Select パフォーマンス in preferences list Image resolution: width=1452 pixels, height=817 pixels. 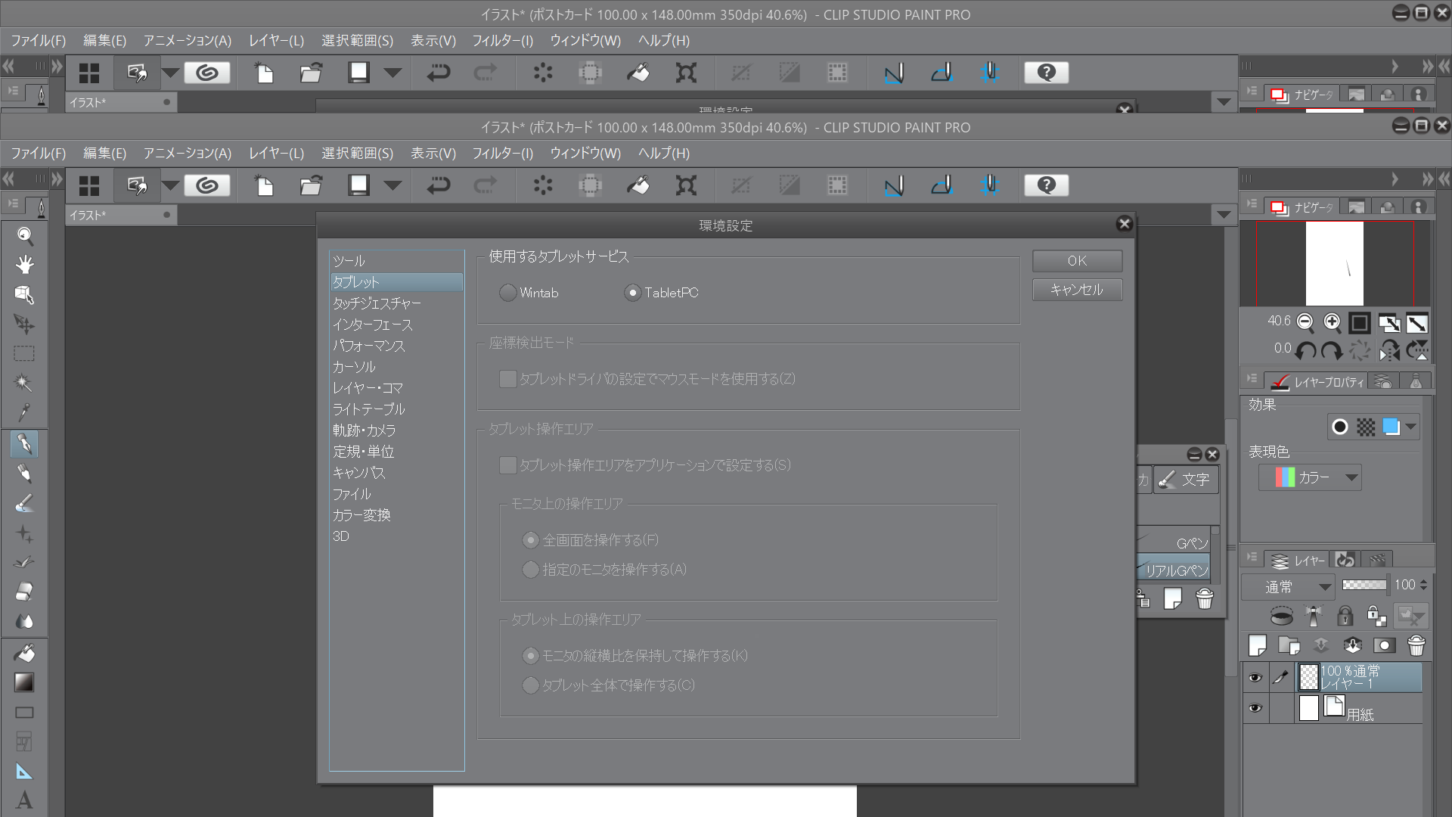369,346
